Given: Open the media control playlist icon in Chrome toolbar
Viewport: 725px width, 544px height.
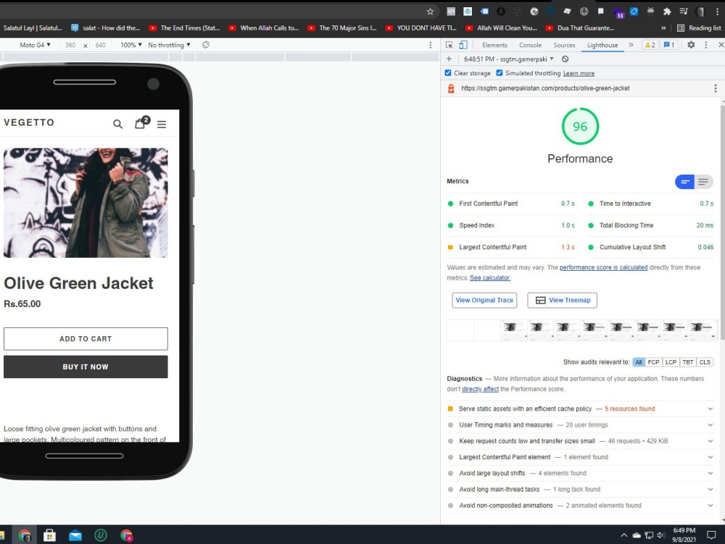Looking at the screenshot, I should 684,12.
